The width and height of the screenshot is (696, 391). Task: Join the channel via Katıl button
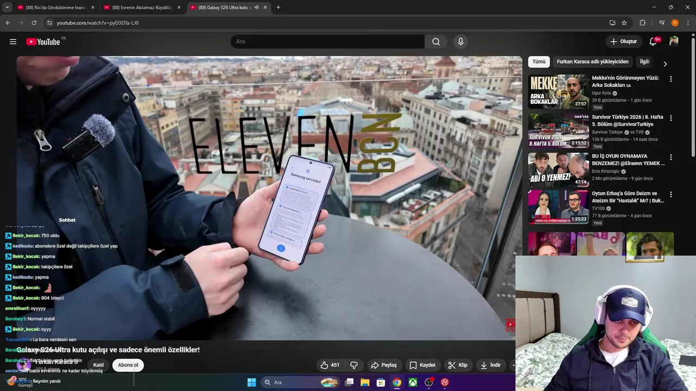pyautogui.click(x=98, y=365)
